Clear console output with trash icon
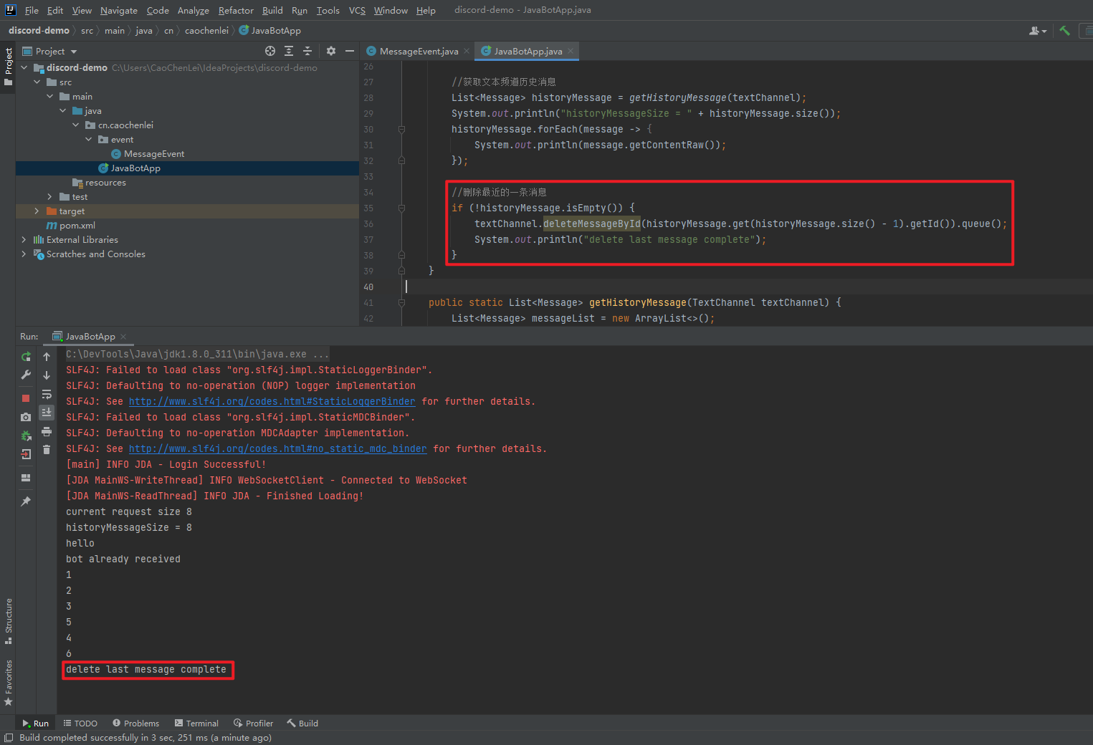Screen dimensions: 1093x745 [47, 450]
